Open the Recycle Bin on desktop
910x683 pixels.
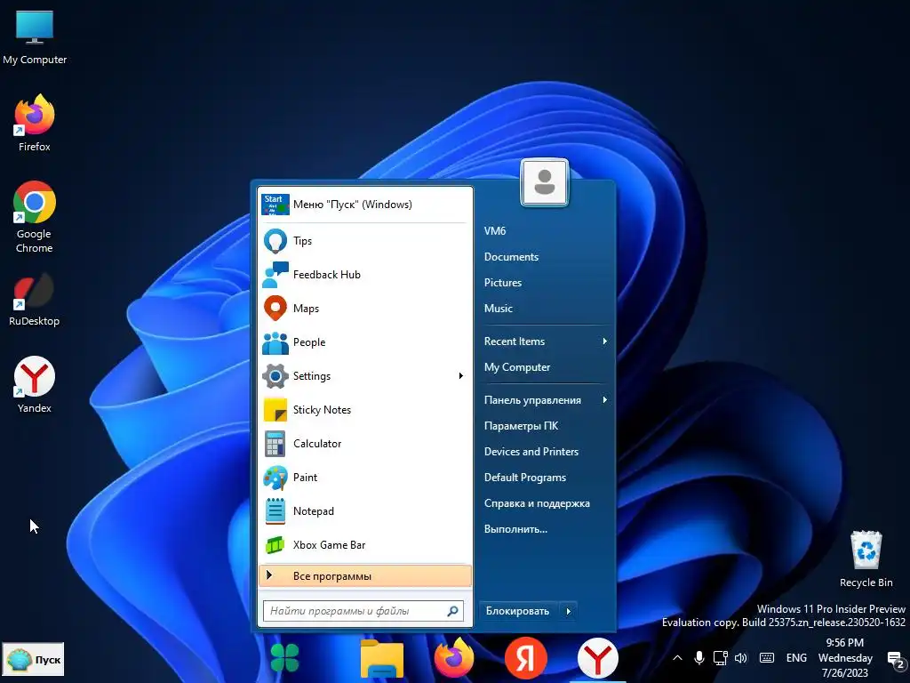866,558
